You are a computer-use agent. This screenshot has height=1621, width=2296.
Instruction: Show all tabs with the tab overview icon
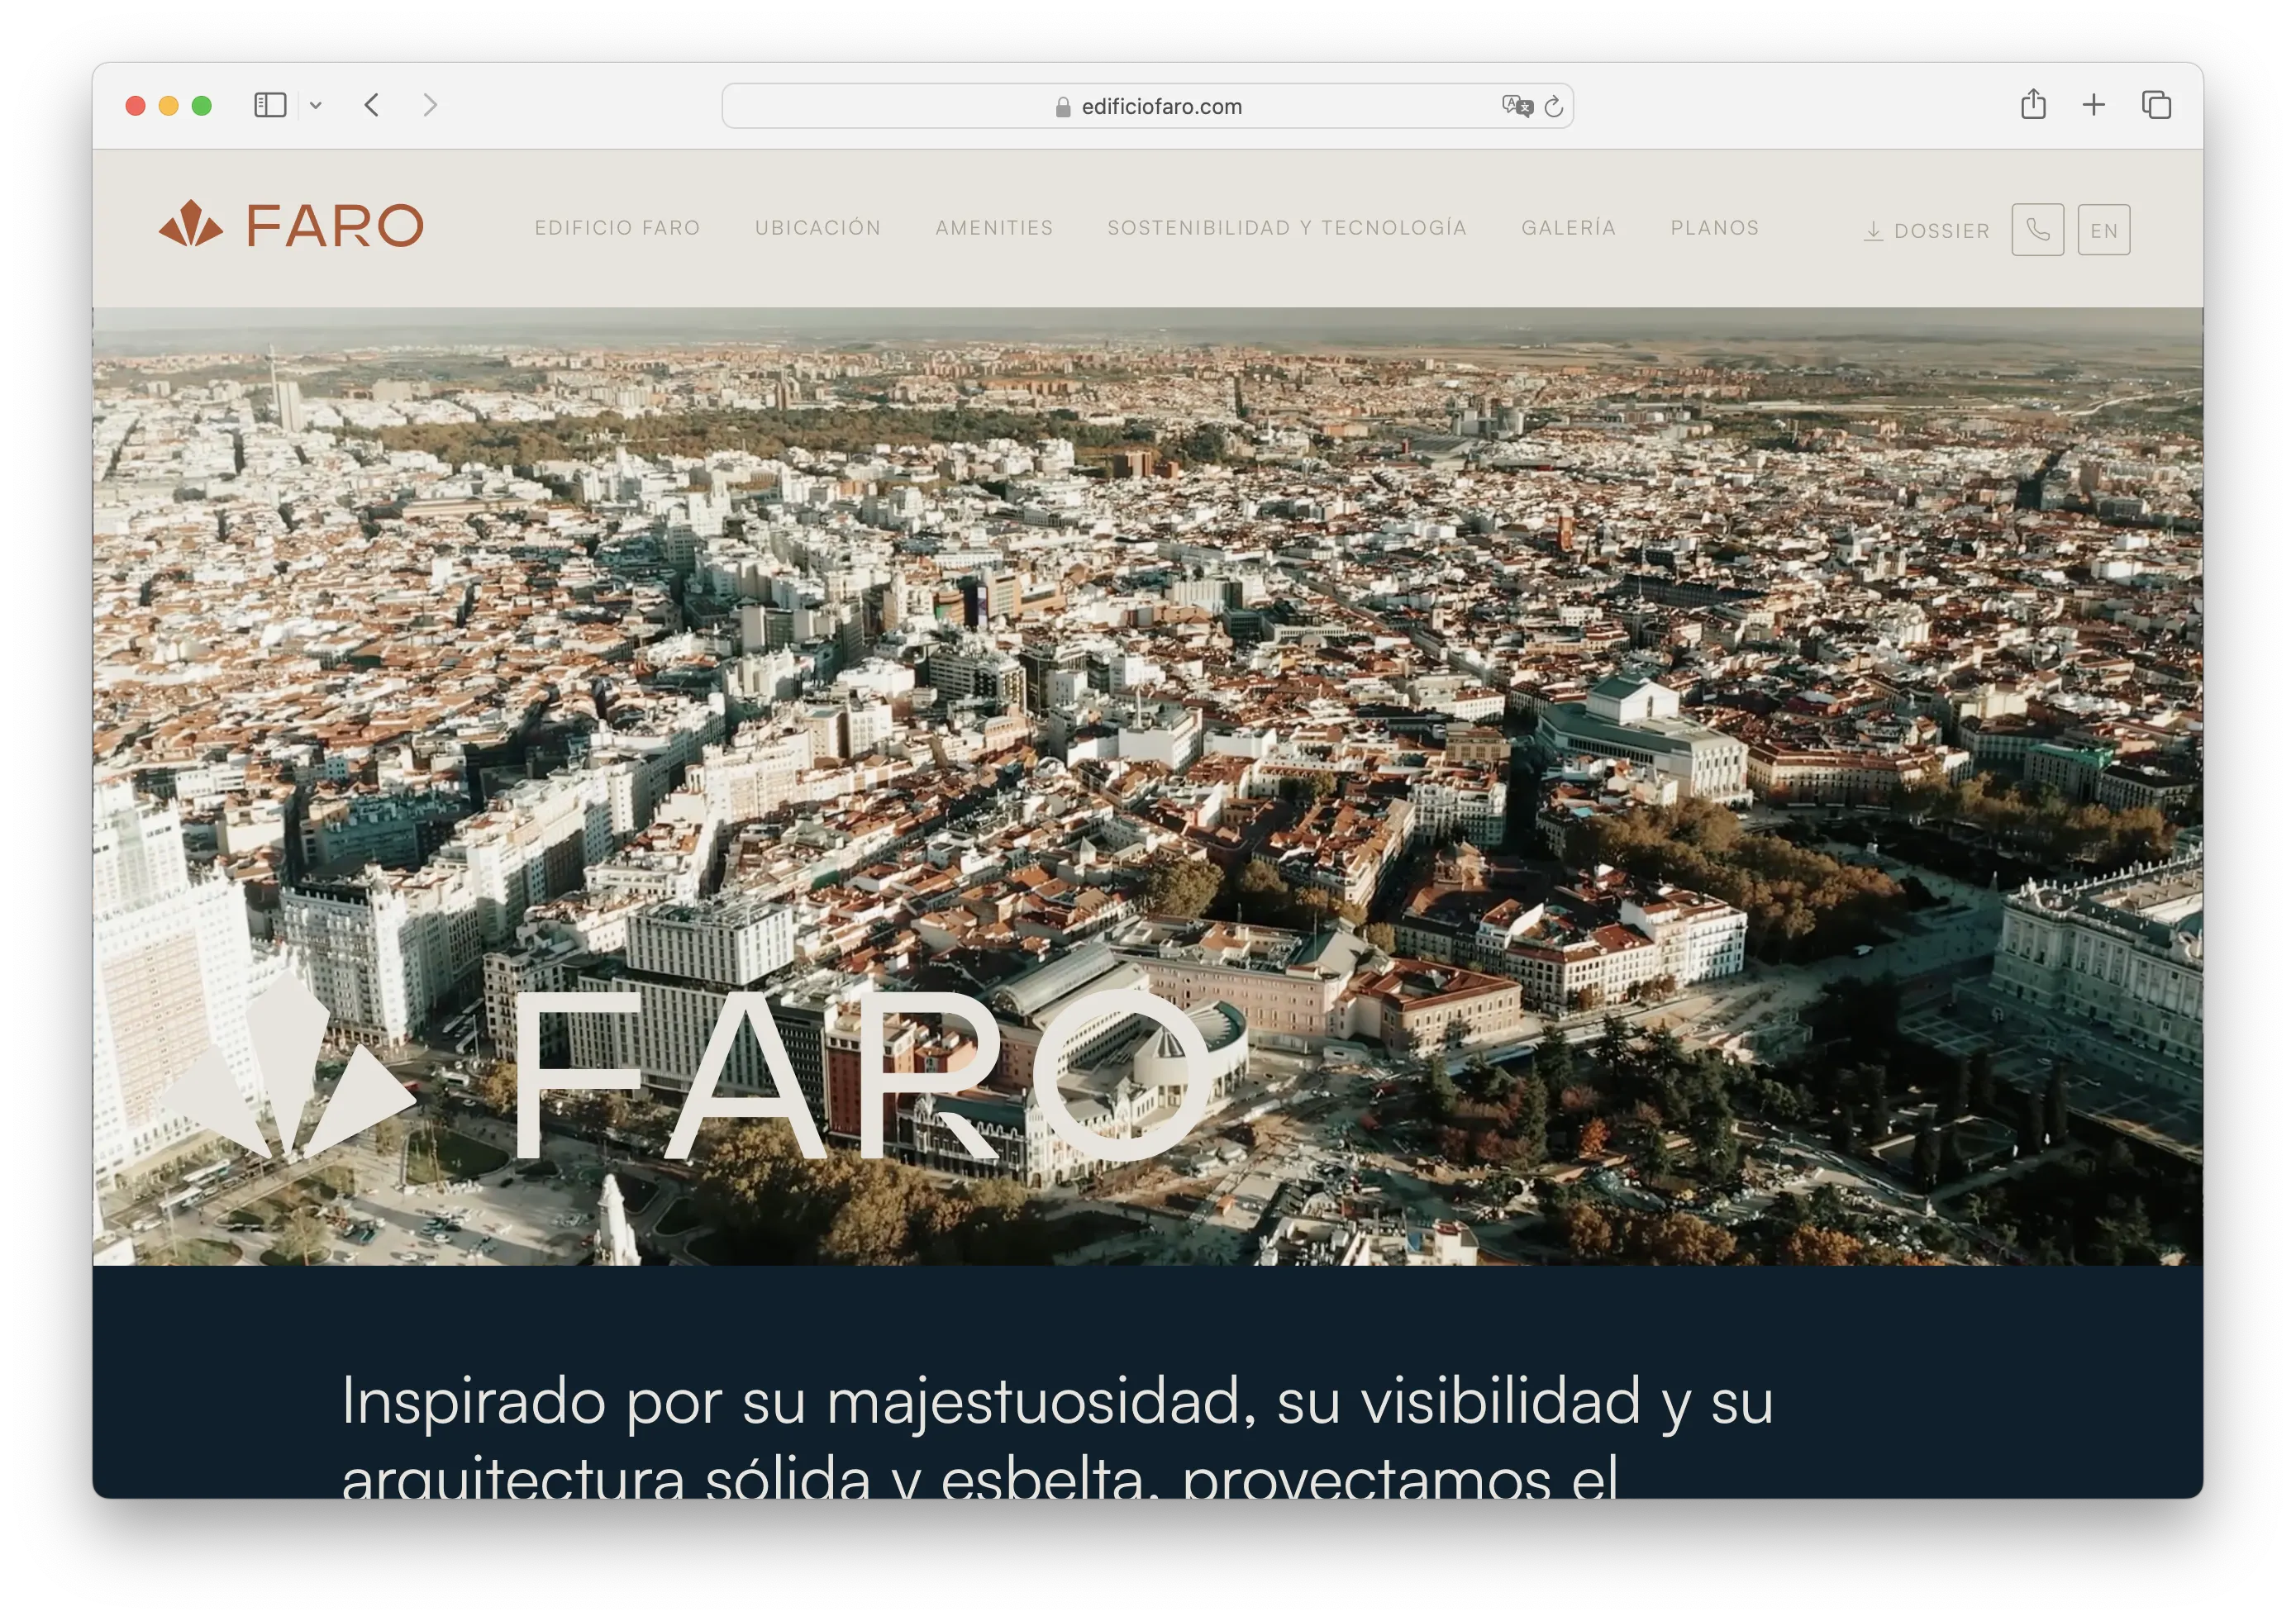[2155, 104]
